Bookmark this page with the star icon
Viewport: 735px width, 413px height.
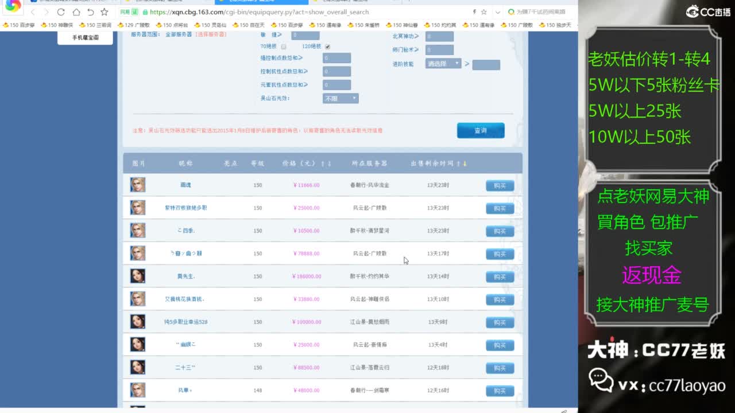point(105,12)
